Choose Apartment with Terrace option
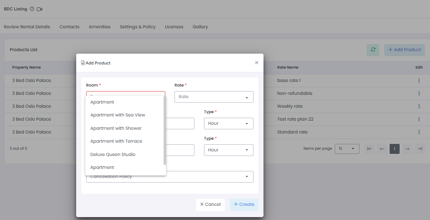 tap(124, 141)
